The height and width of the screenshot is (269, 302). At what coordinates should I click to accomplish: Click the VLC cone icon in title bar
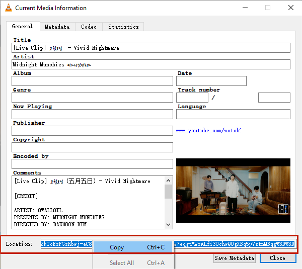(x=8, y=8)
